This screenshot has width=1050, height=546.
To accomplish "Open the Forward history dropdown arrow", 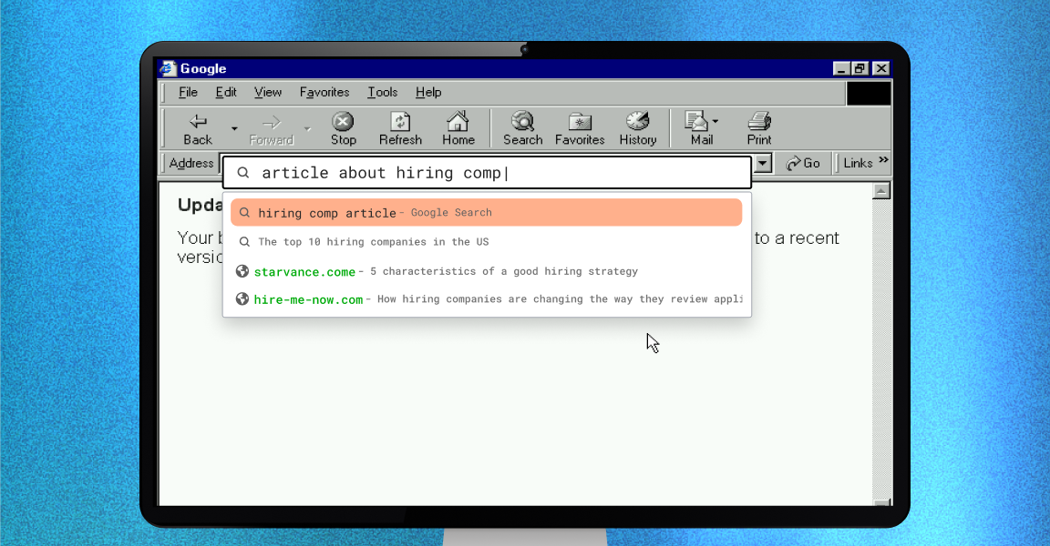I will point(307,128).
